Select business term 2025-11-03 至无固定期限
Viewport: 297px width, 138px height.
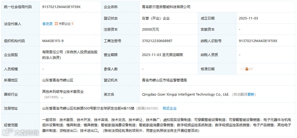click(x=162, y=55)
